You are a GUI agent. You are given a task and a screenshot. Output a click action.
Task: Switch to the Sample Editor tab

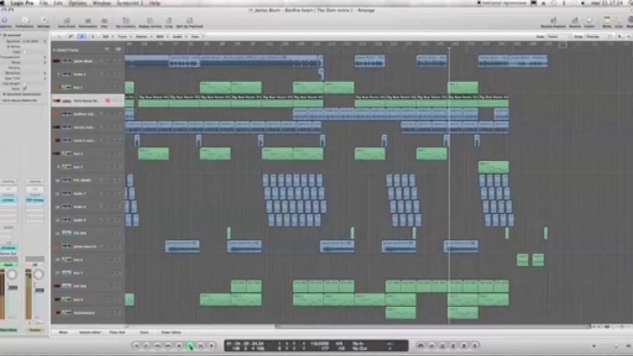point(90,332)
